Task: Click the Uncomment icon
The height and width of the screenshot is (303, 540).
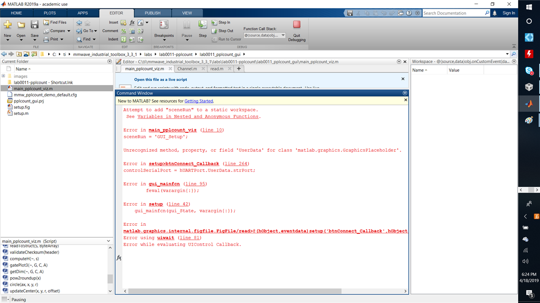Action: pos(132,31)
